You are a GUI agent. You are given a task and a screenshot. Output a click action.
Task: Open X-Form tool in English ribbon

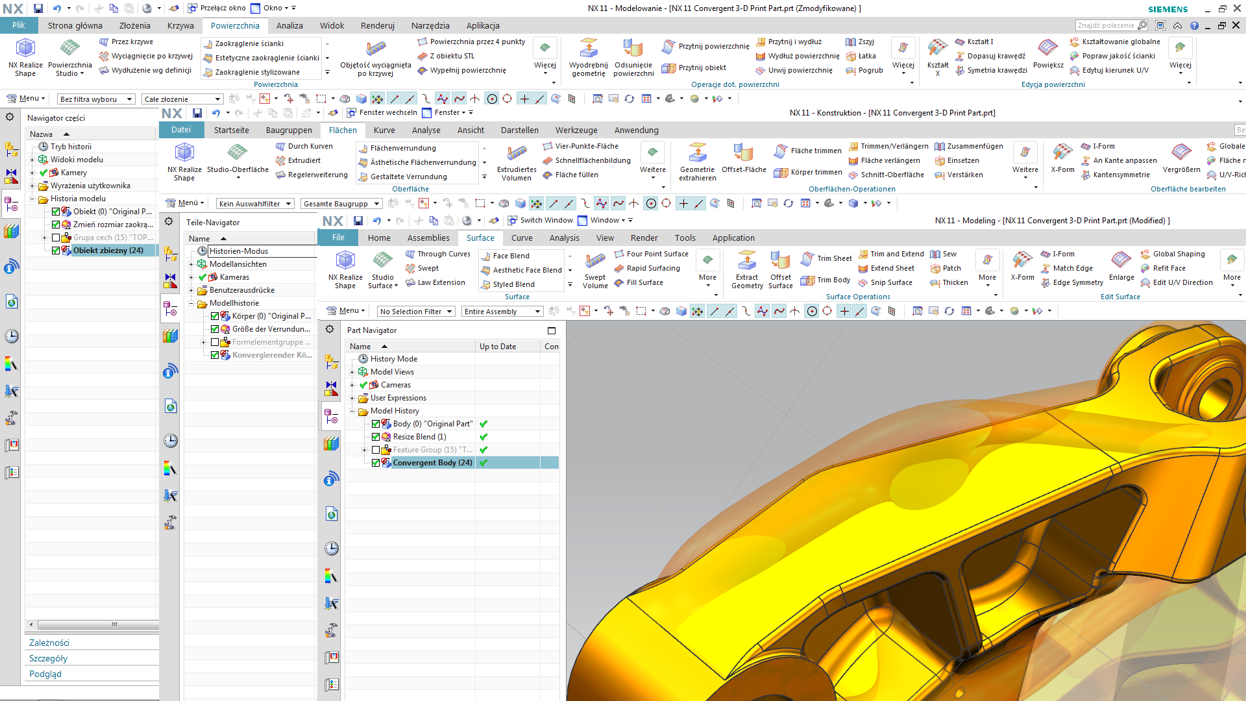(x=1022, y=267)
